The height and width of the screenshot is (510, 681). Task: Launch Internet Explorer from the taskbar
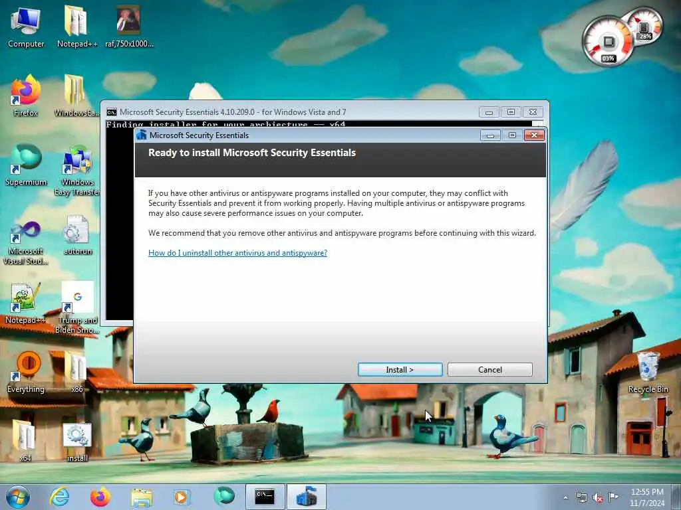(x=59, y=497)
